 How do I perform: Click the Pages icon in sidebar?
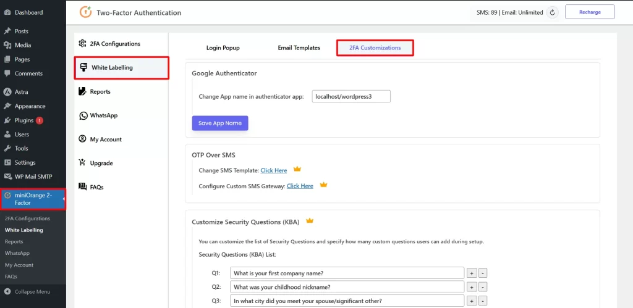click(x=7, y=59)
